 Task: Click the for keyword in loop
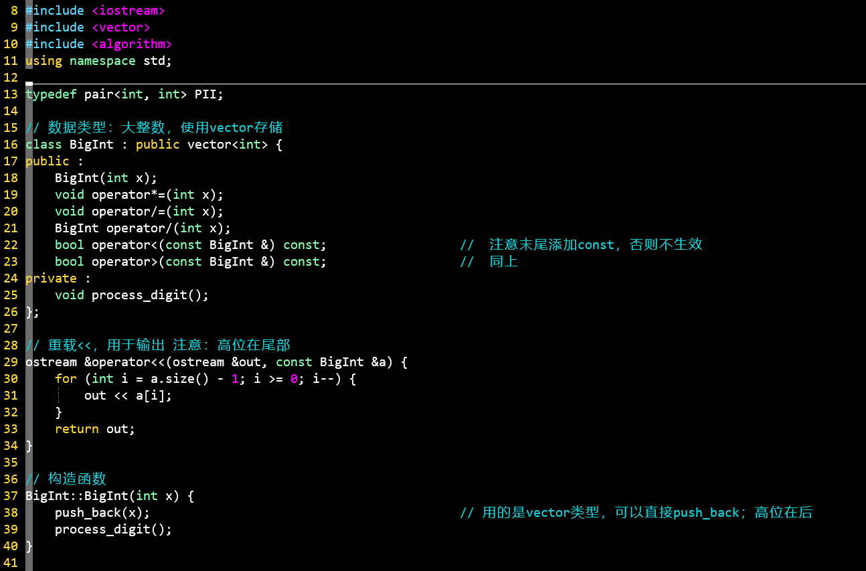pyautogui.click(x=66, y=379)
